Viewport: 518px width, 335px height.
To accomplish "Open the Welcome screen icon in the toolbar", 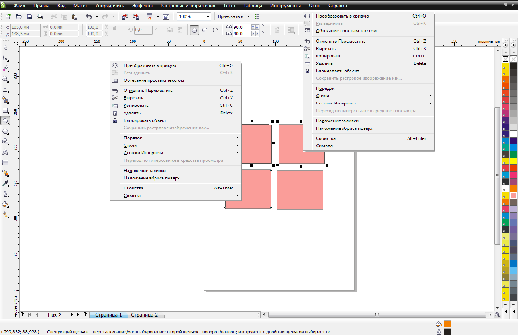I will 166,16.
